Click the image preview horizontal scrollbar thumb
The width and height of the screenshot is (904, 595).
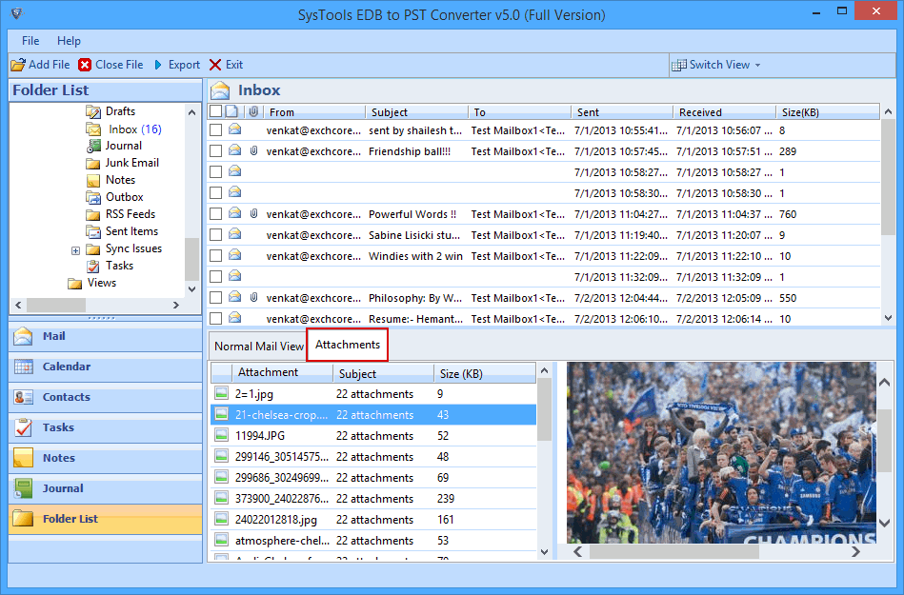673,552
